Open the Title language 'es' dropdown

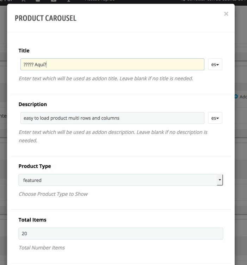pyautogui.click(x=215, y=65)
